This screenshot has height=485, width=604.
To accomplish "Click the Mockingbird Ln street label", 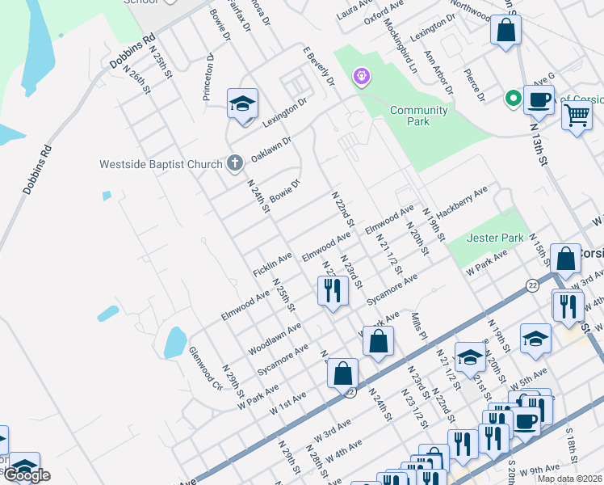I will [400, 45].
